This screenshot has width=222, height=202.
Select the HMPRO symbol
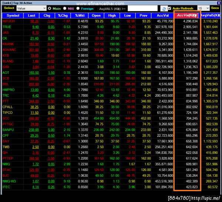point(9,90)
